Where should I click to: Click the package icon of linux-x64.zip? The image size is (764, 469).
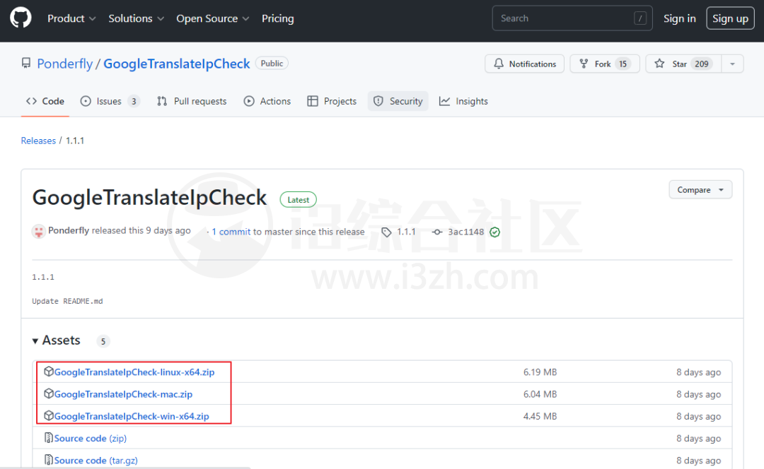(x=49, y=372)
